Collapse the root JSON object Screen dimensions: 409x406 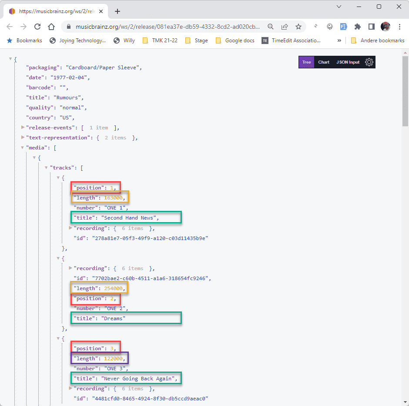point(10,59)
